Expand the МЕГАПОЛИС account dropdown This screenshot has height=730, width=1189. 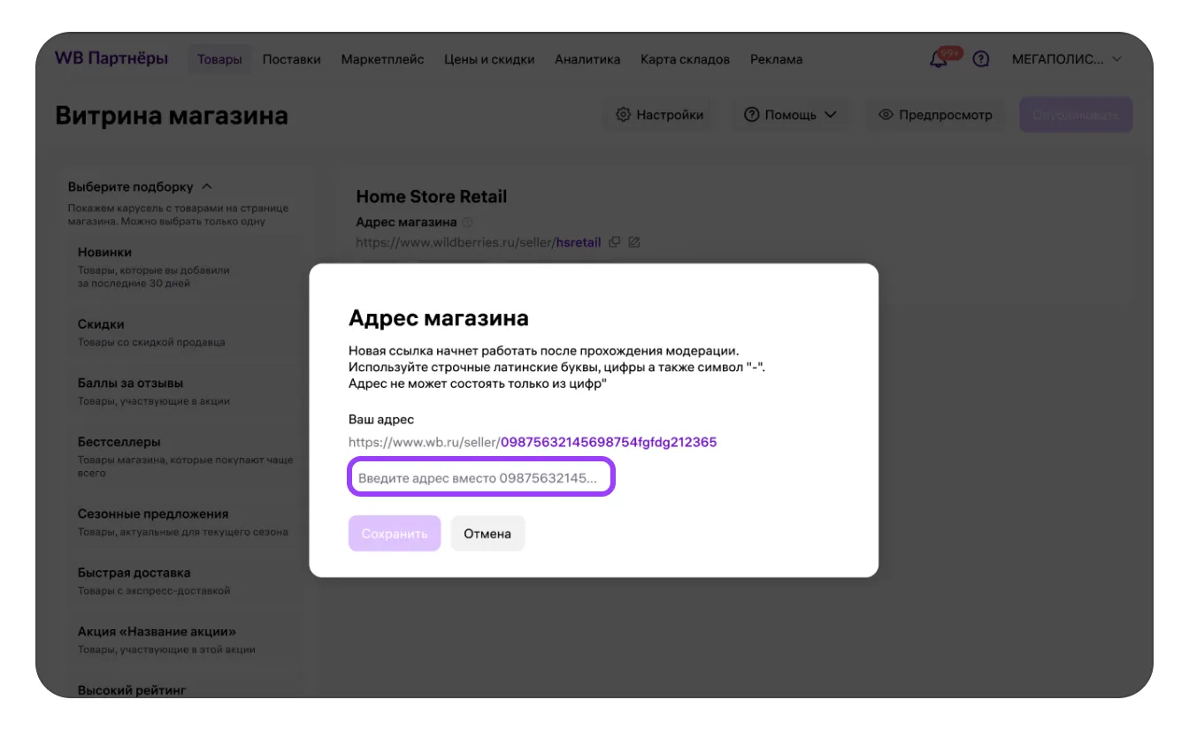(1066, 59)
